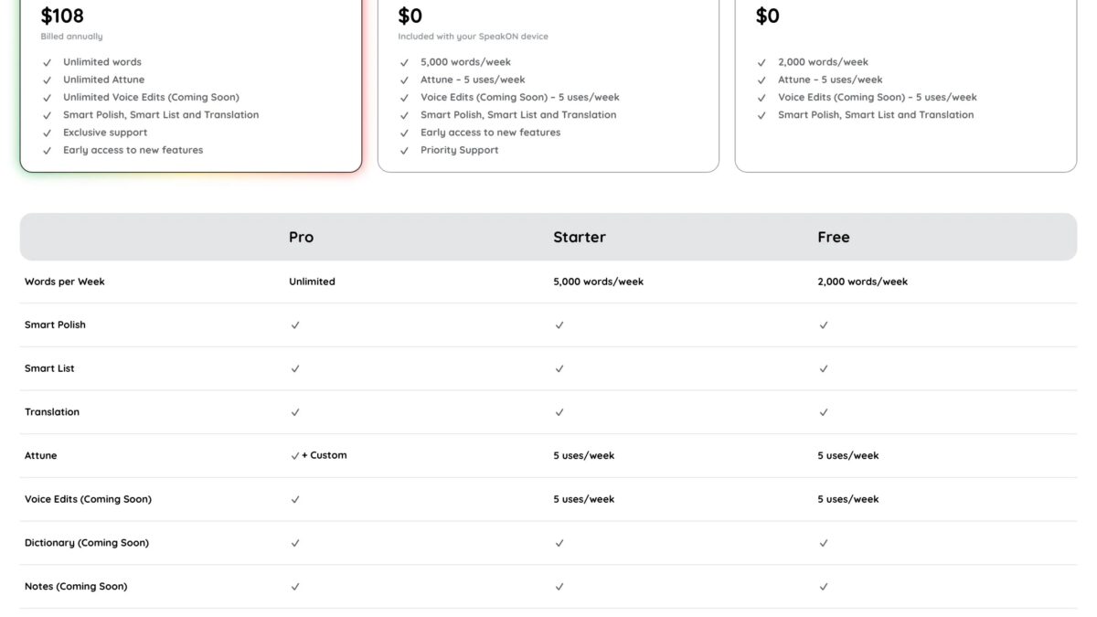Image resolution: width=1097 pixels, height=617 pixels.
Task: Select the Starter column header
Action: coord(580,237)
